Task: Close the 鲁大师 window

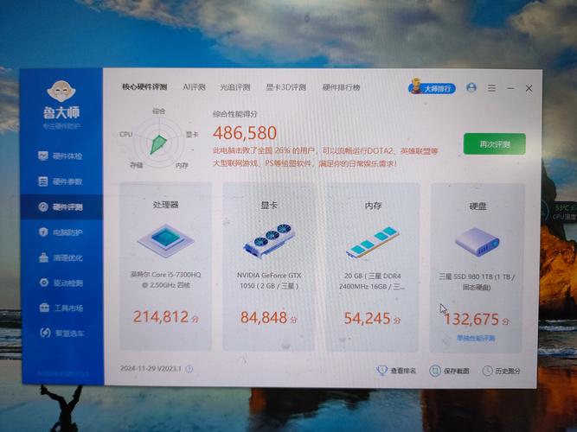Action: coord(529,88)
